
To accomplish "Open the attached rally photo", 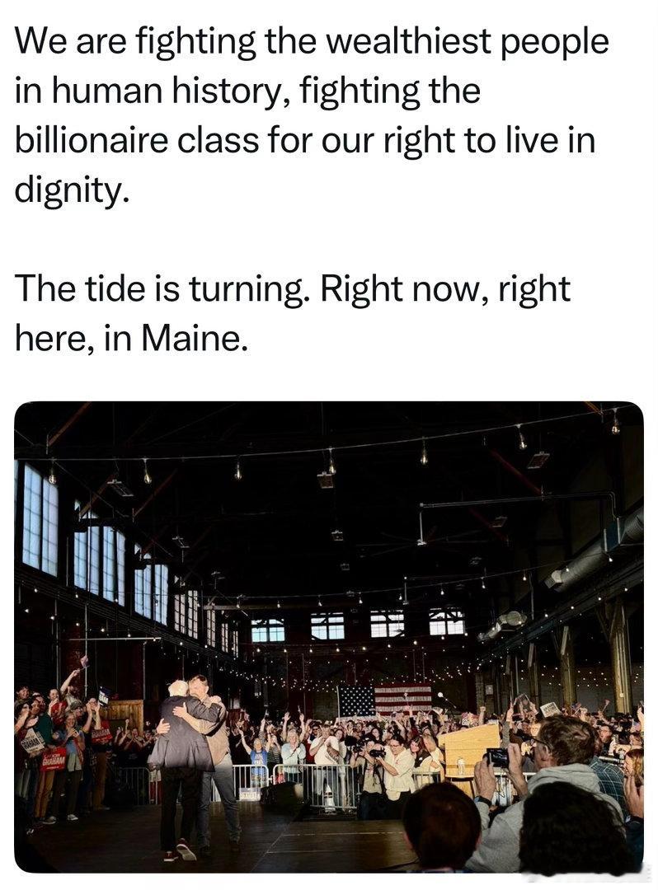I will click(329, 637).
